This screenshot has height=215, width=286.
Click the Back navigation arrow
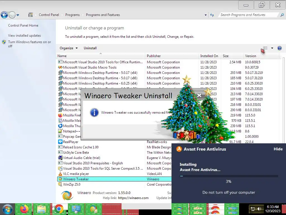4,15
